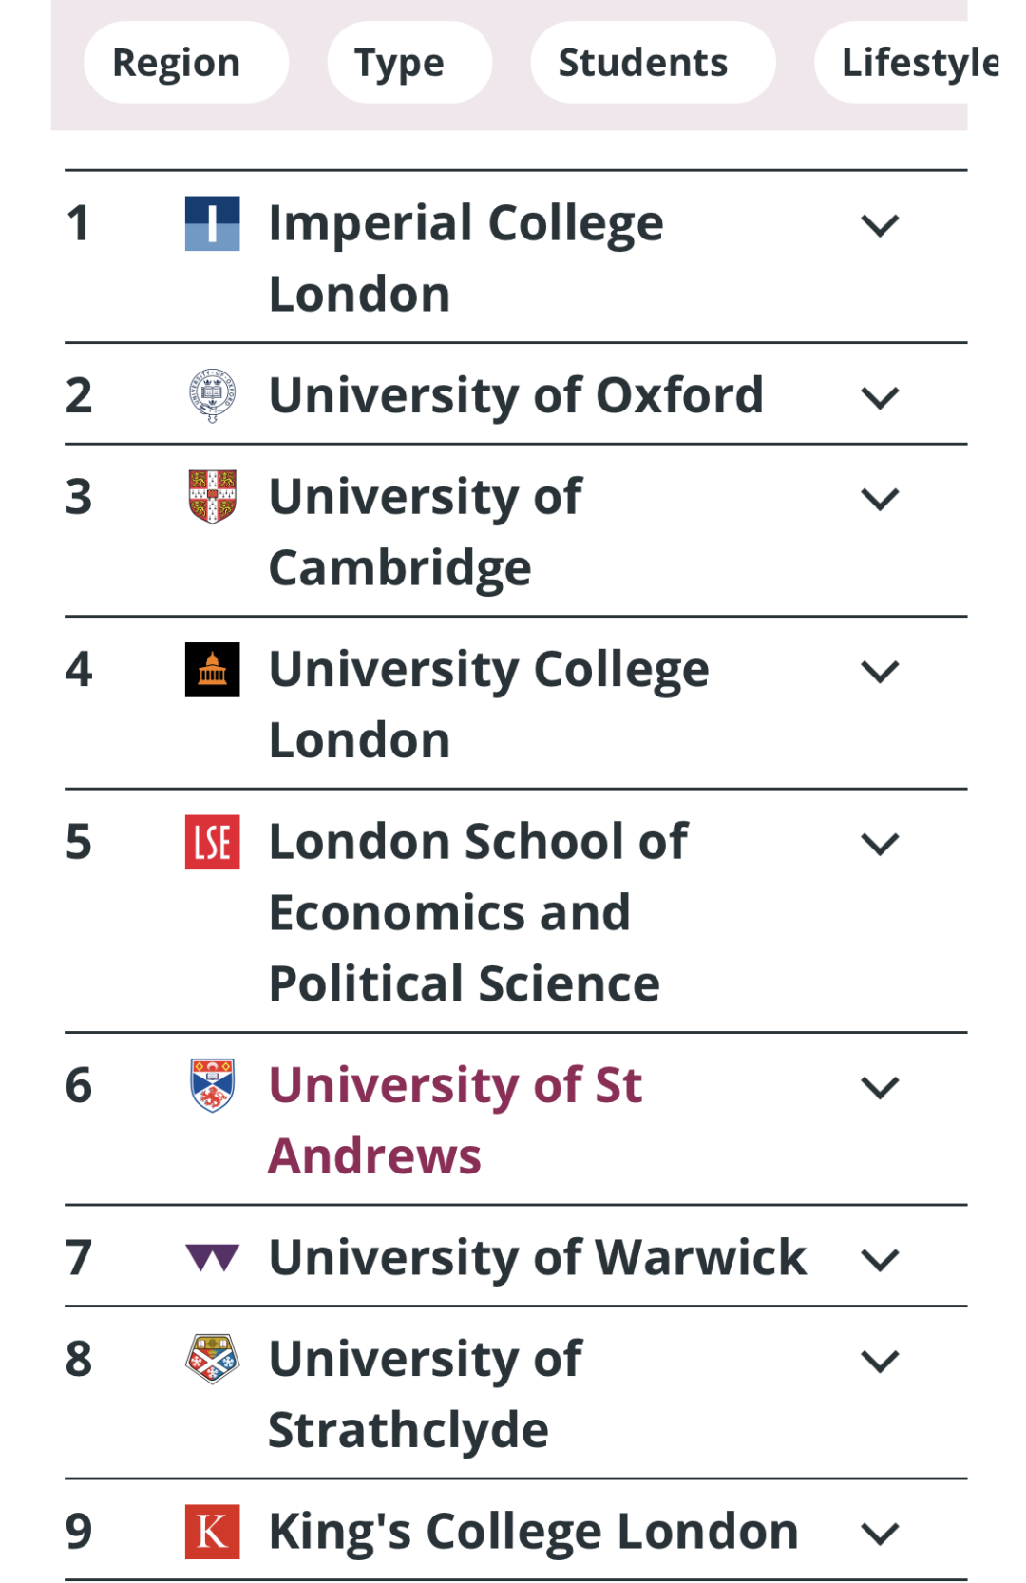Click the Imperial College London logo icon
The image size is (1026, 1583).
coord(212,223)
